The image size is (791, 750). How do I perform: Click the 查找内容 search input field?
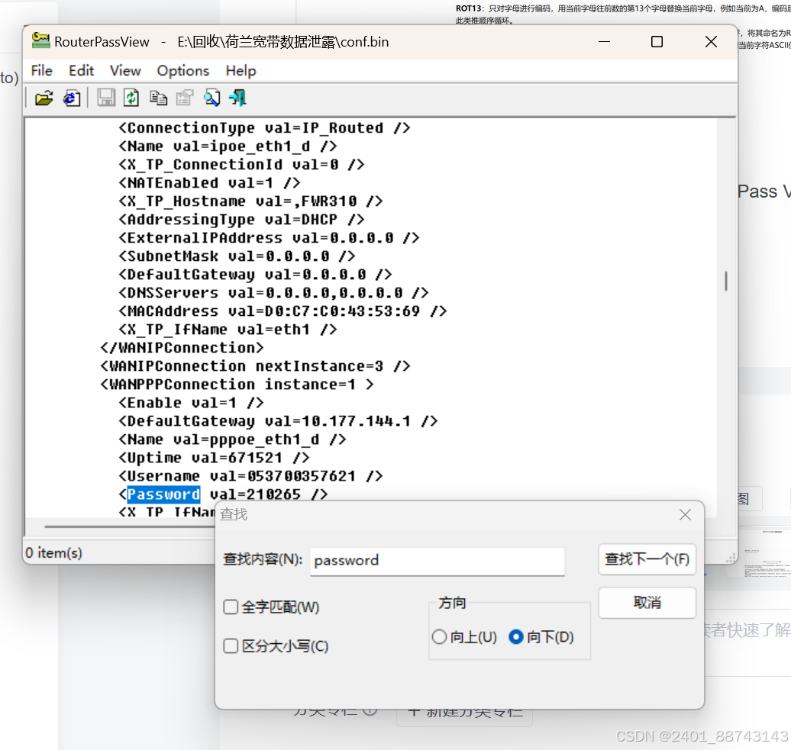(437, 561)
